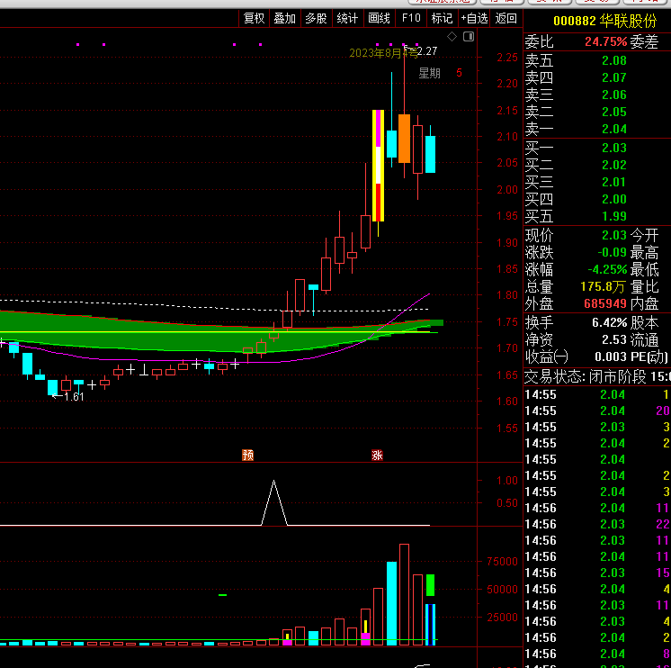Activate the 画线 drawing tools

(x=380, y=18)
